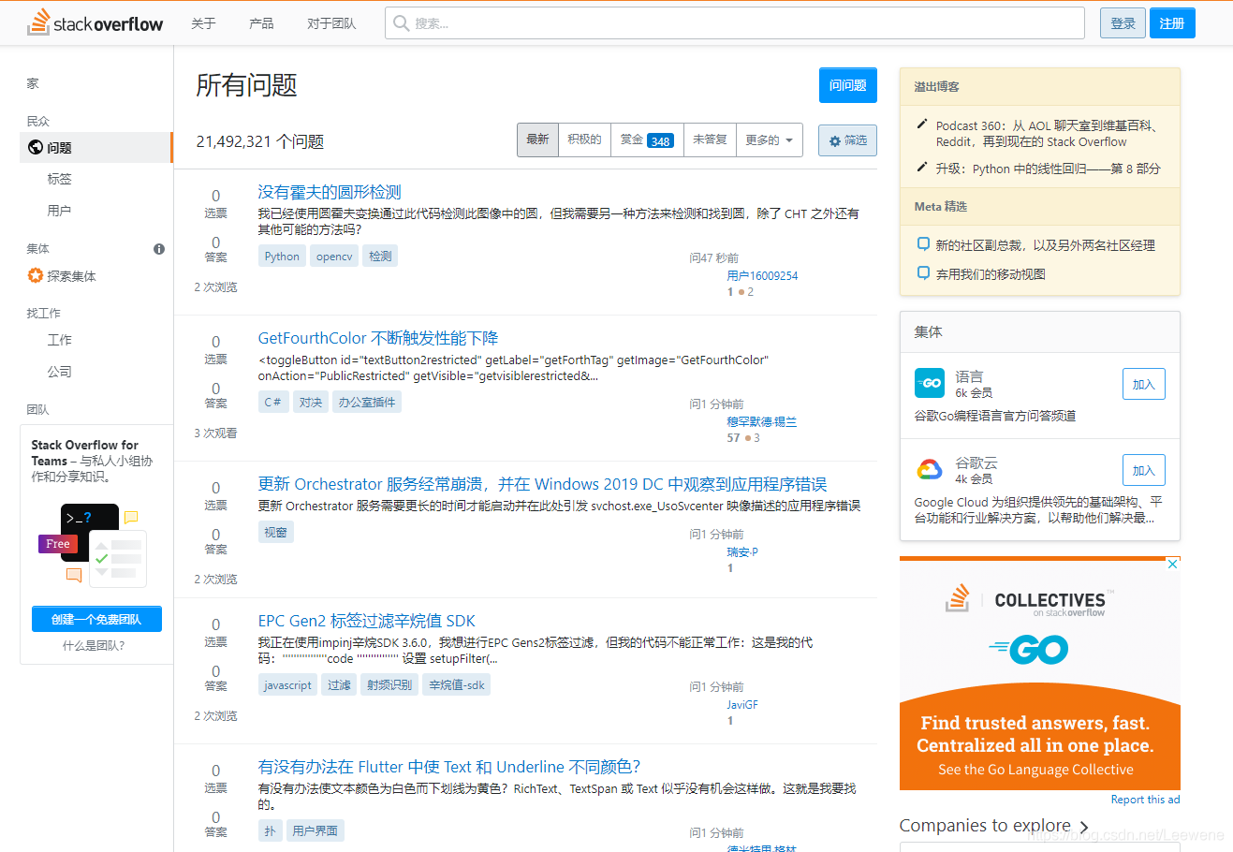The width and height of the screenshot is (1233, 852).
Task: Click pencil icon beside Python 线性回归 post
Action: tap(922, 167)
